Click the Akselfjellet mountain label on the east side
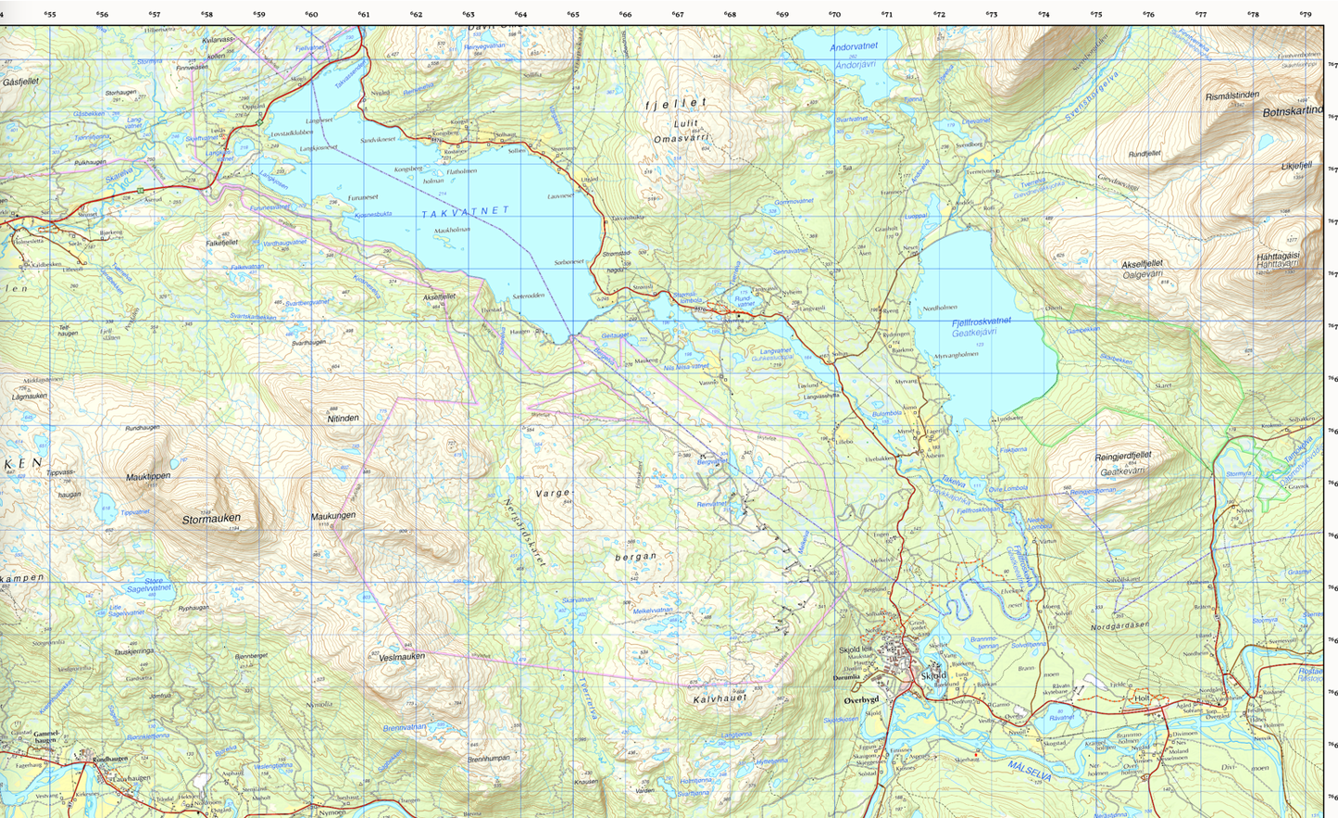Viewport: 1338px width, 818px height. [x=1142, y=263]
